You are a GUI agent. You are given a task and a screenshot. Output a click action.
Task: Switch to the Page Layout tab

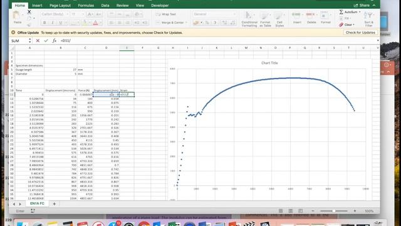[60, 6]
